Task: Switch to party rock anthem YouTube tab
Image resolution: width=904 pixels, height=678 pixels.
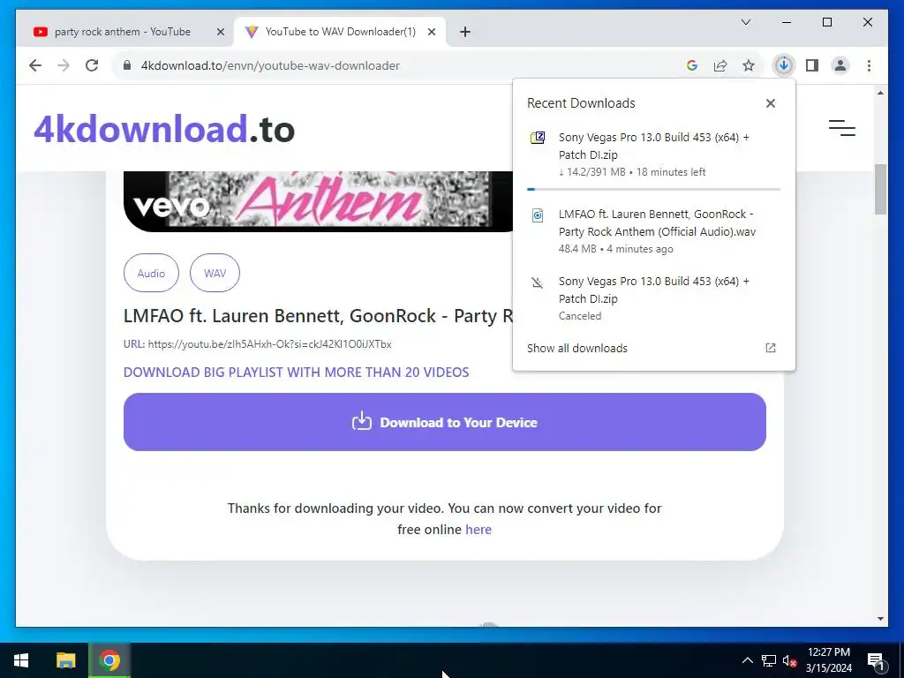Action: click(124, 32)
